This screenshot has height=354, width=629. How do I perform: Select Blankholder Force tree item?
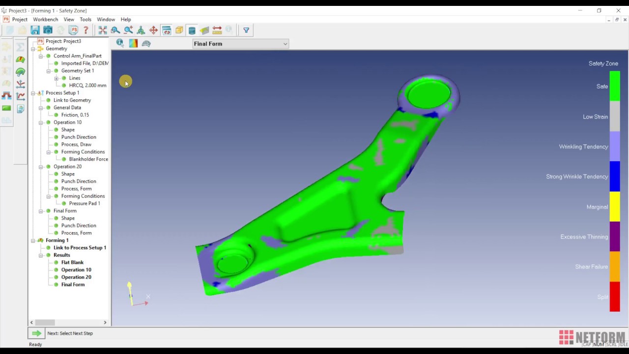88,159
